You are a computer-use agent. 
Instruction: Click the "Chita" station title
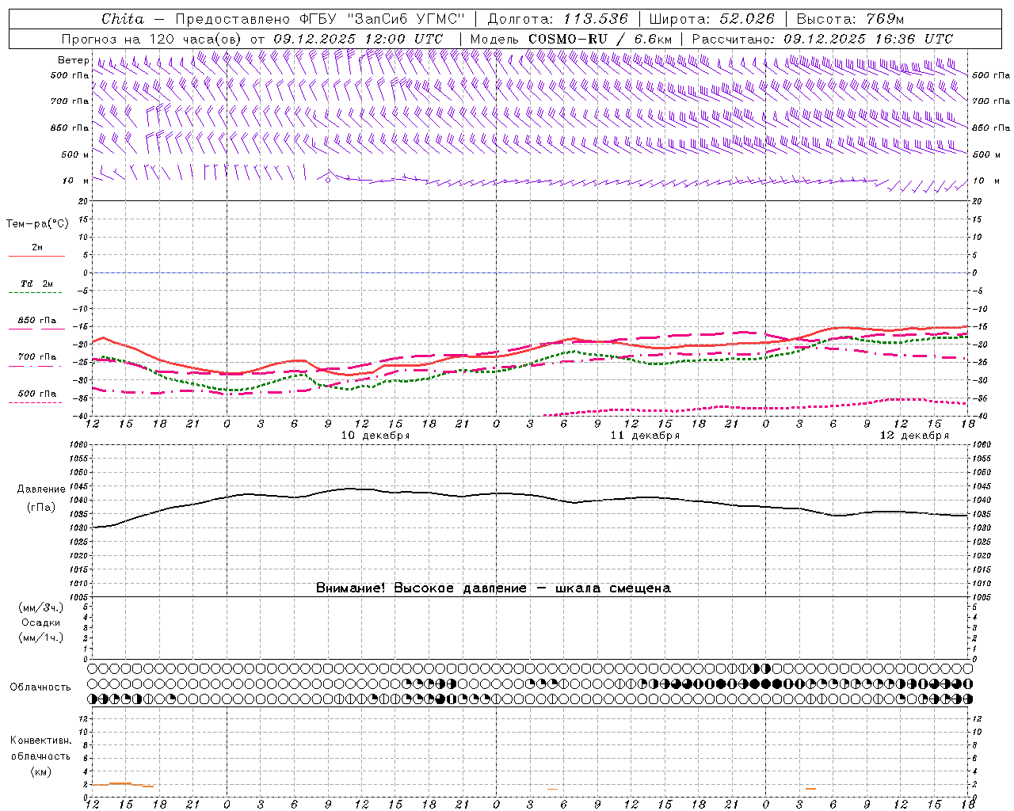(x=123, y=19)
